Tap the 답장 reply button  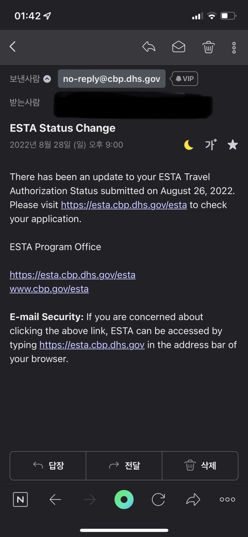[48, 466]
